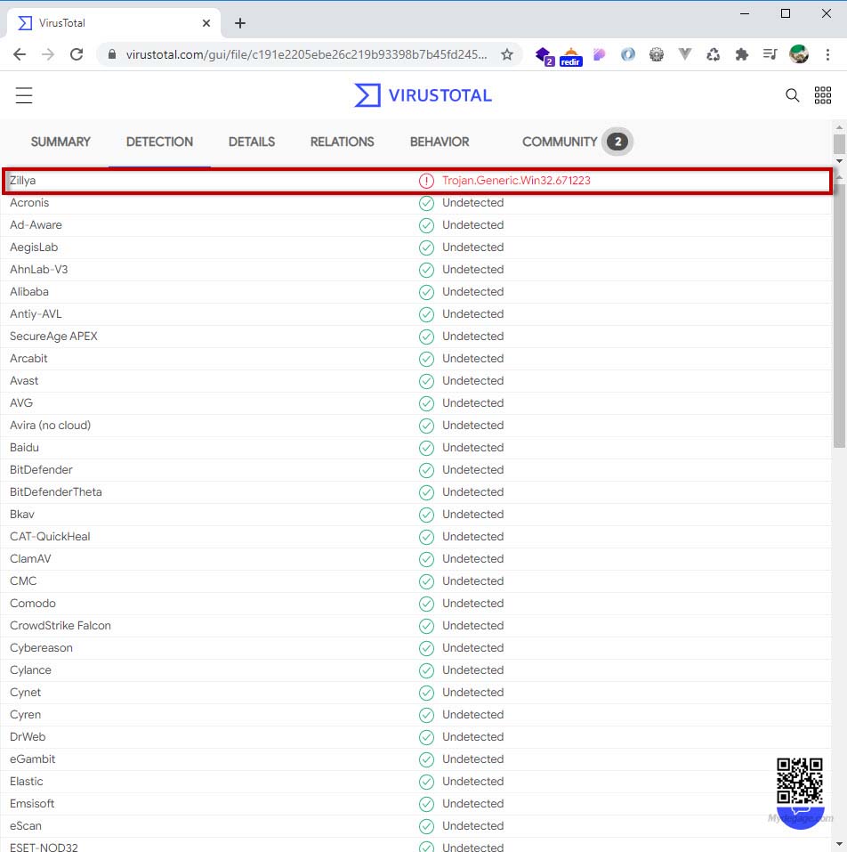Switch to the SUMMARY tab
Image resolution: width=847 pixels, height=852 pixels.
[60, 142]
